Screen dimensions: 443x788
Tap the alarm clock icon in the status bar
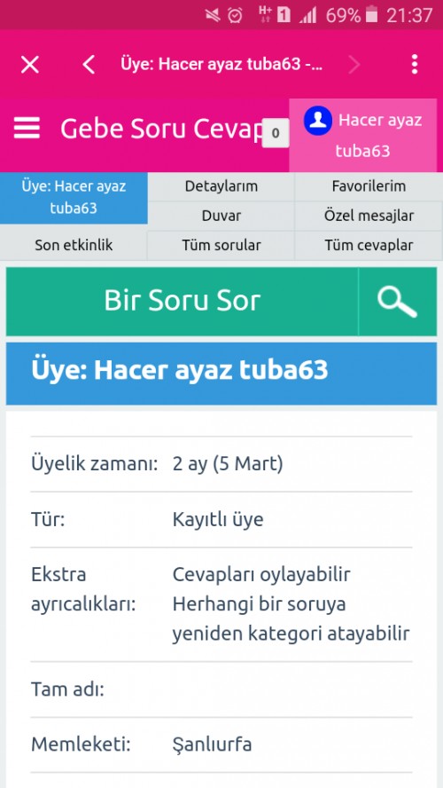tap(235, 16)
